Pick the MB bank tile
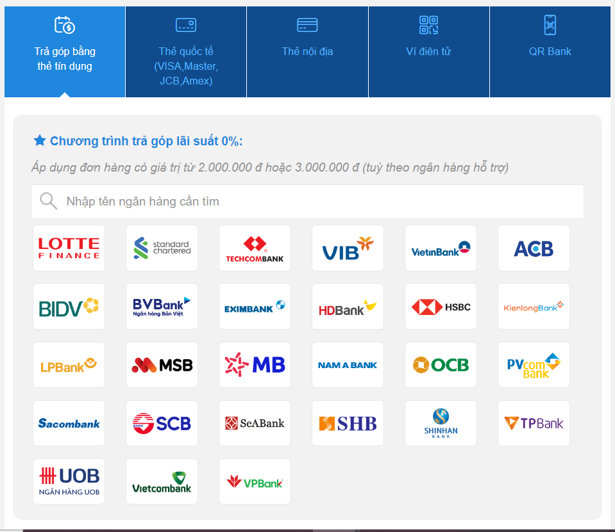Image resolution: width=615 pixels, height=532 pixels. [x=255, y=365]
